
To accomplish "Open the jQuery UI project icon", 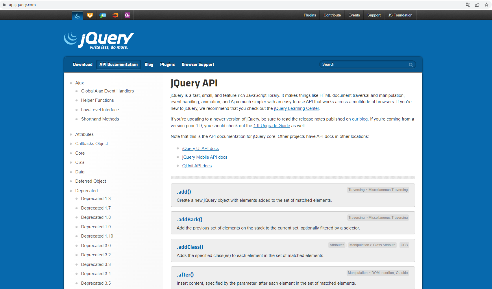I will (90, 15).
